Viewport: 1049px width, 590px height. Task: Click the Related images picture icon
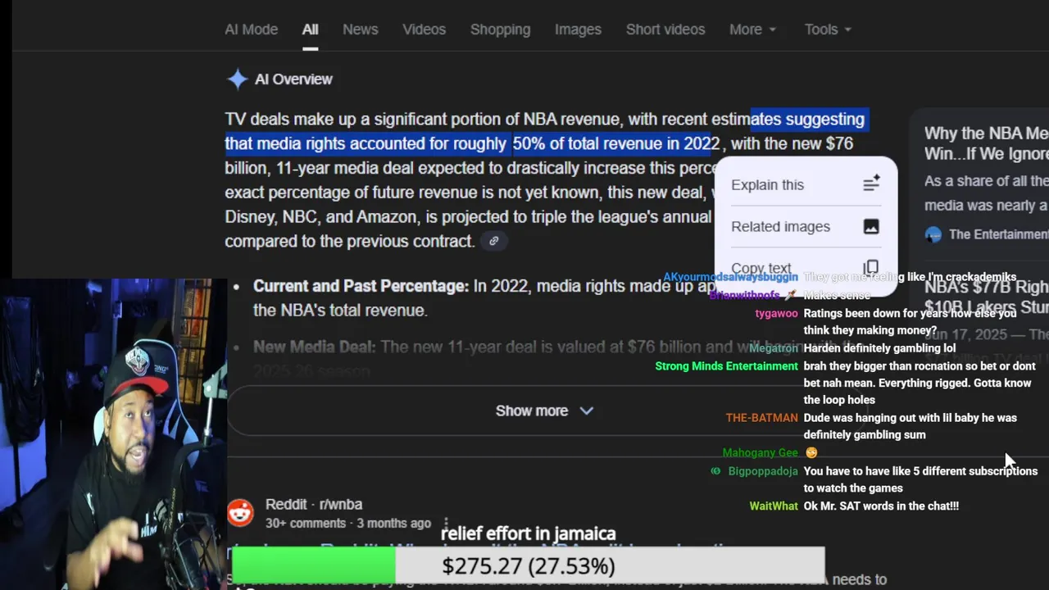[x=871, y=226]
